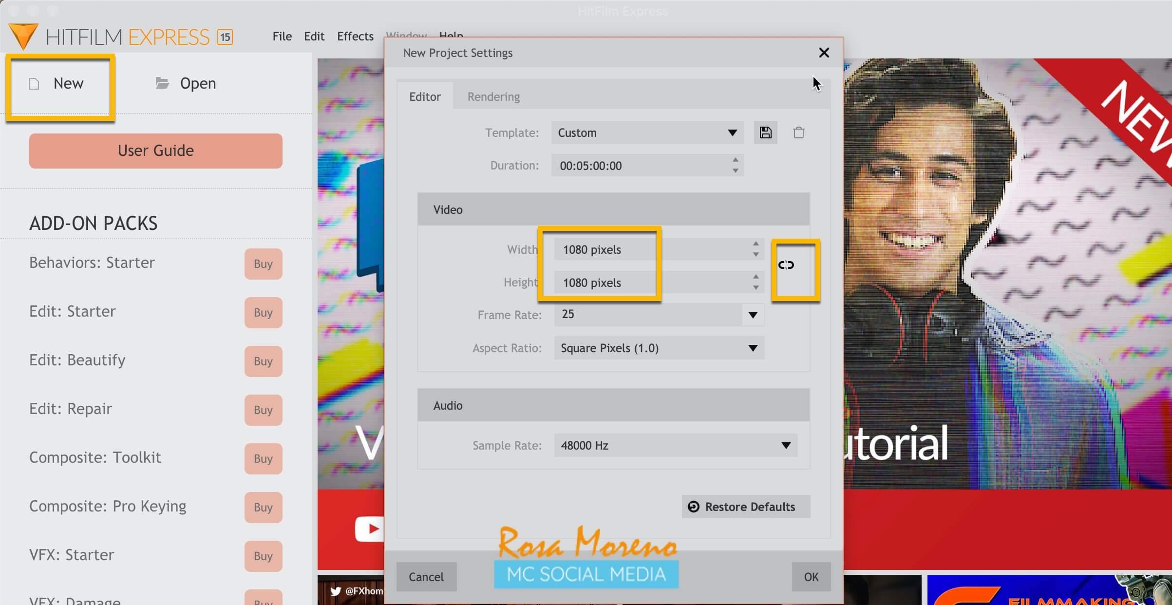Toggle the width-height link chain icon
This screenshot has height=605, width=1172.
(786, 265)
